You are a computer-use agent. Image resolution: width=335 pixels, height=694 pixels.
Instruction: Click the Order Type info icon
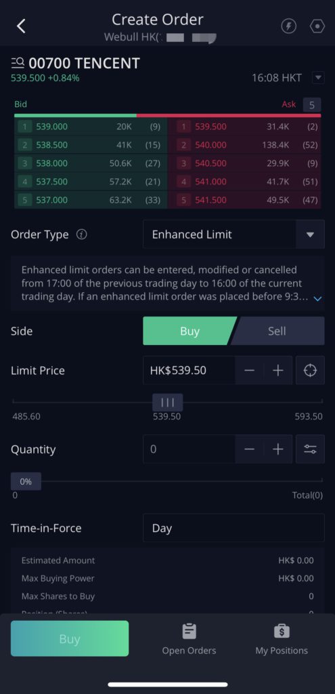point(81,234)
